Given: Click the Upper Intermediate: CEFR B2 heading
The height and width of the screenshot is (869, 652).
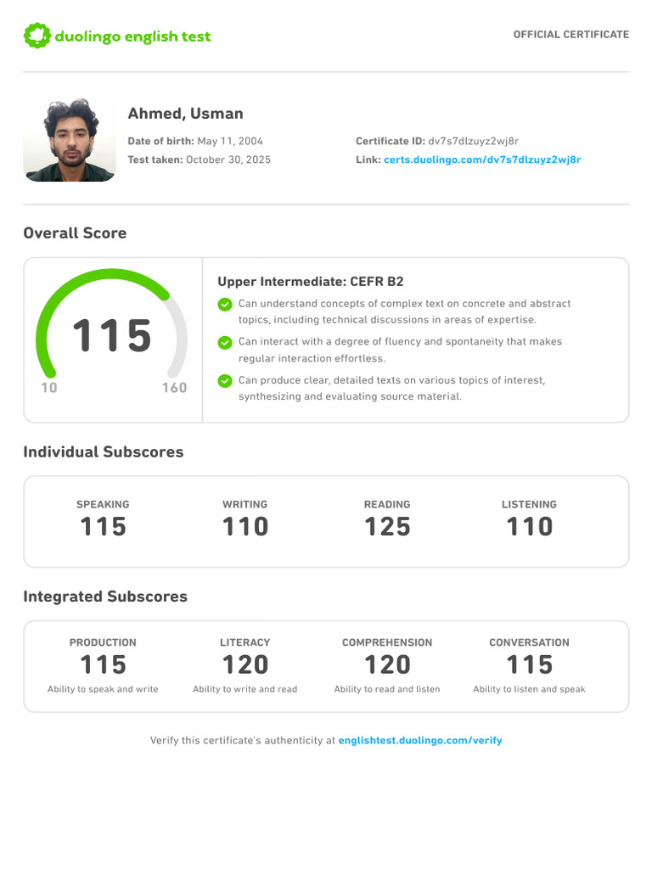Looking at the screenshot, I should (x=311, y=282).
